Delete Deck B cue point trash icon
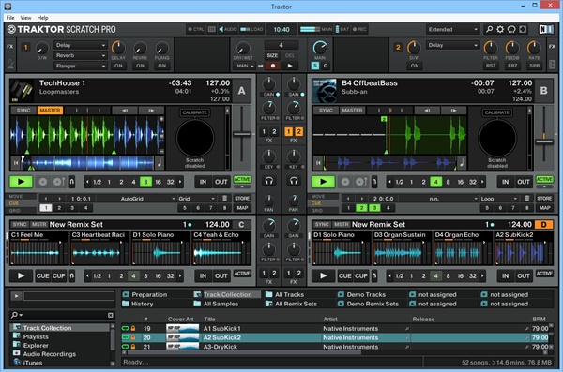Image resolution: width=563 pixels, height=372 pixels. tap(527, 199)
